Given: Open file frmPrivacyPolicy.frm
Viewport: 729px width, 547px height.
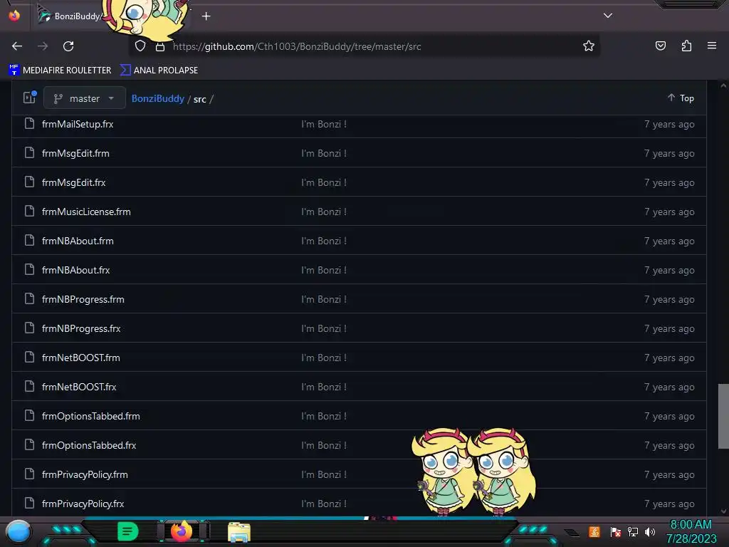Looking at the screenshot, I should coord(85,475).
